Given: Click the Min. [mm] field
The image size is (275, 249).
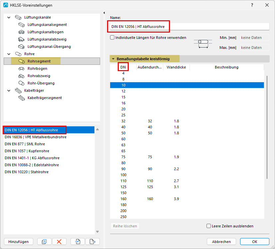Looking at the screenshot, I should [254, 38].
